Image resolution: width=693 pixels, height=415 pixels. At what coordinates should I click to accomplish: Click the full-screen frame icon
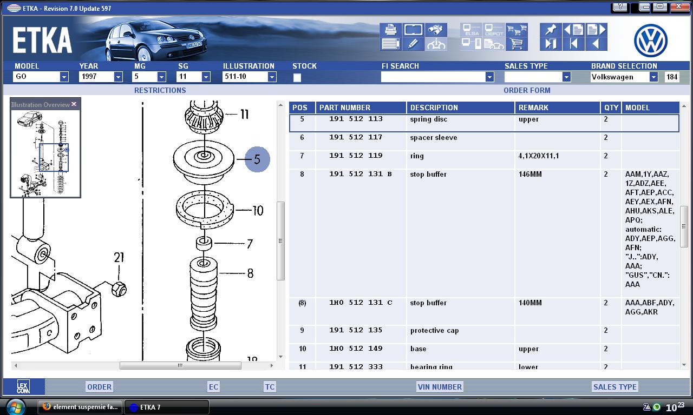point(413,29)
